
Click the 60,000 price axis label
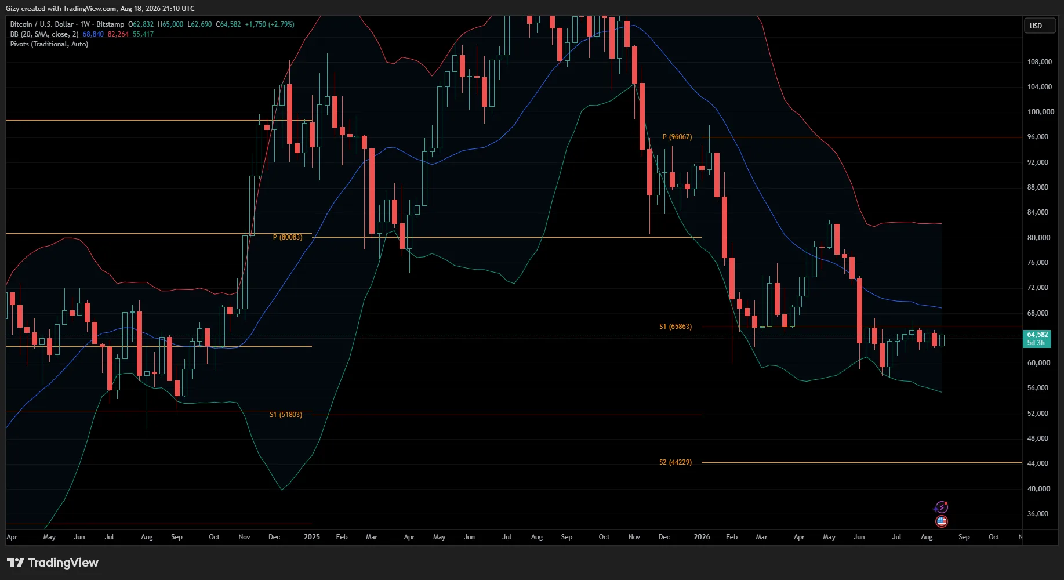[x=1038, y=363]
